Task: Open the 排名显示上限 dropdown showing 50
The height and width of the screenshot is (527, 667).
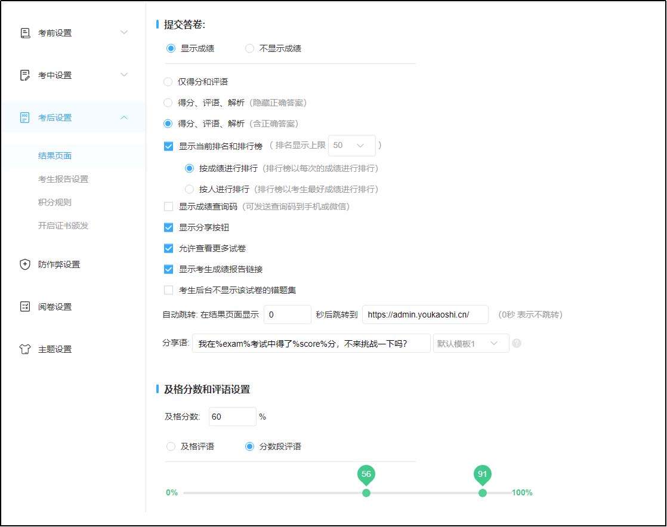Action: [352, 145]
